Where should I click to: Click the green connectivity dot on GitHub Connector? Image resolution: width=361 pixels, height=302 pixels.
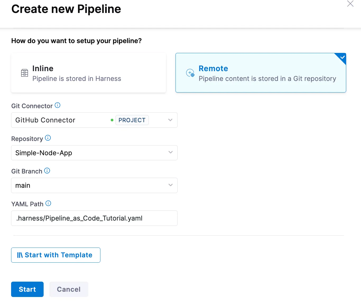tap(112, 120)
